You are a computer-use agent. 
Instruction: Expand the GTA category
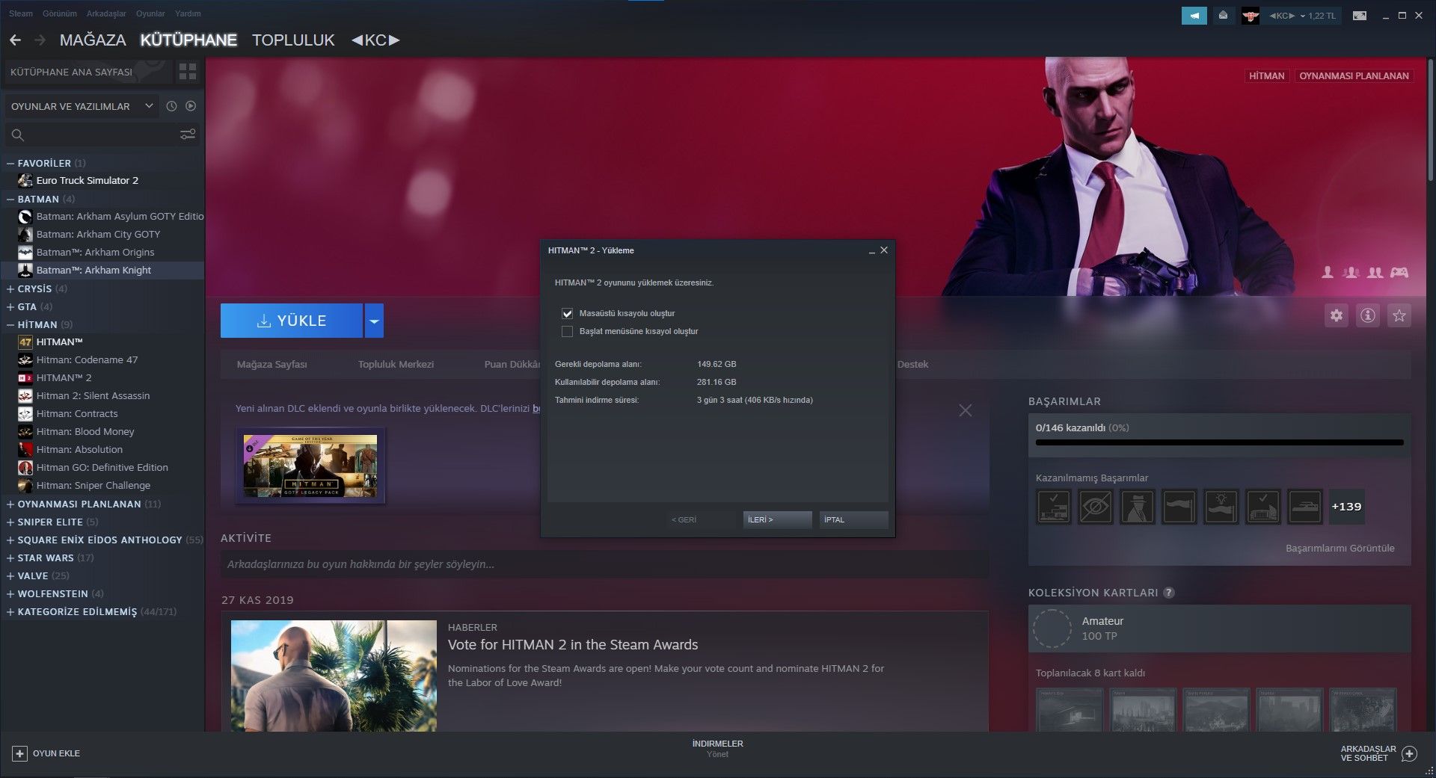pos(10,306)
